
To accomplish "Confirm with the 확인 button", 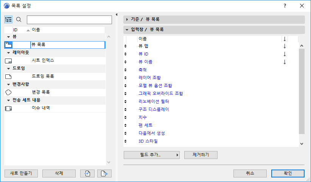I will click(288, 173).
